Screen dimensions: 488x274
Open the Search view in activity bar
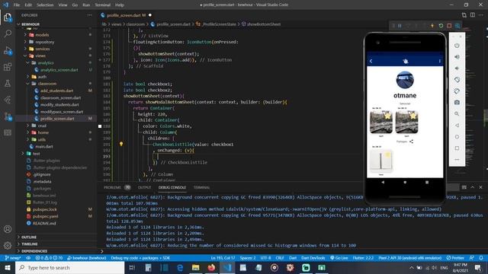point(8,33)
